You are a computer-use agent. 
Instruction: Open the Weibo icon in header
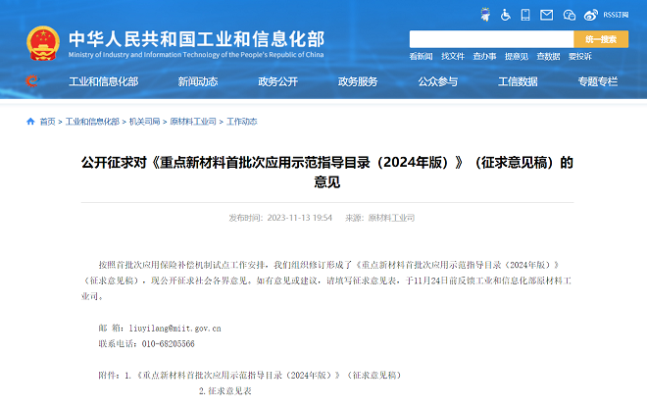(590, 15)
